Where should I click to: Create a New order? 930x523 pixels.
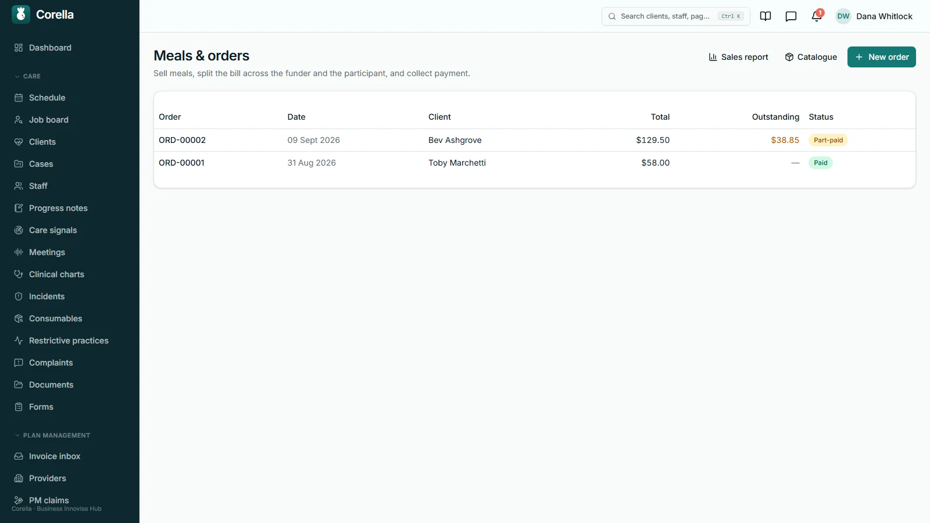pos(881,57)
